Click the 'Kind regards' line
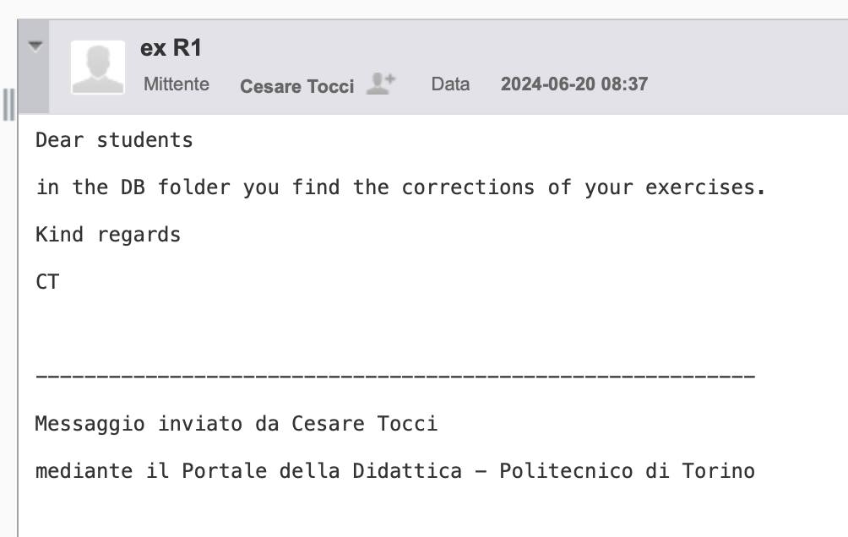Screen dimensions: 848x537 [x=108, y=234]
